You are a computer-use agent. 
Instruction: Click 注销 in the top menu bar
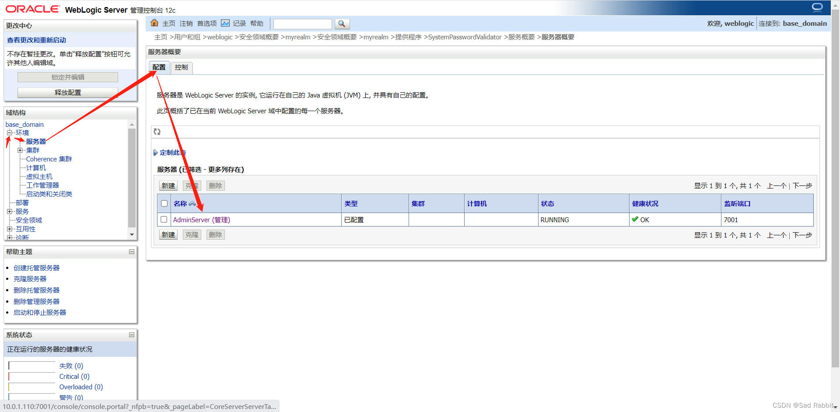[185, 23]
